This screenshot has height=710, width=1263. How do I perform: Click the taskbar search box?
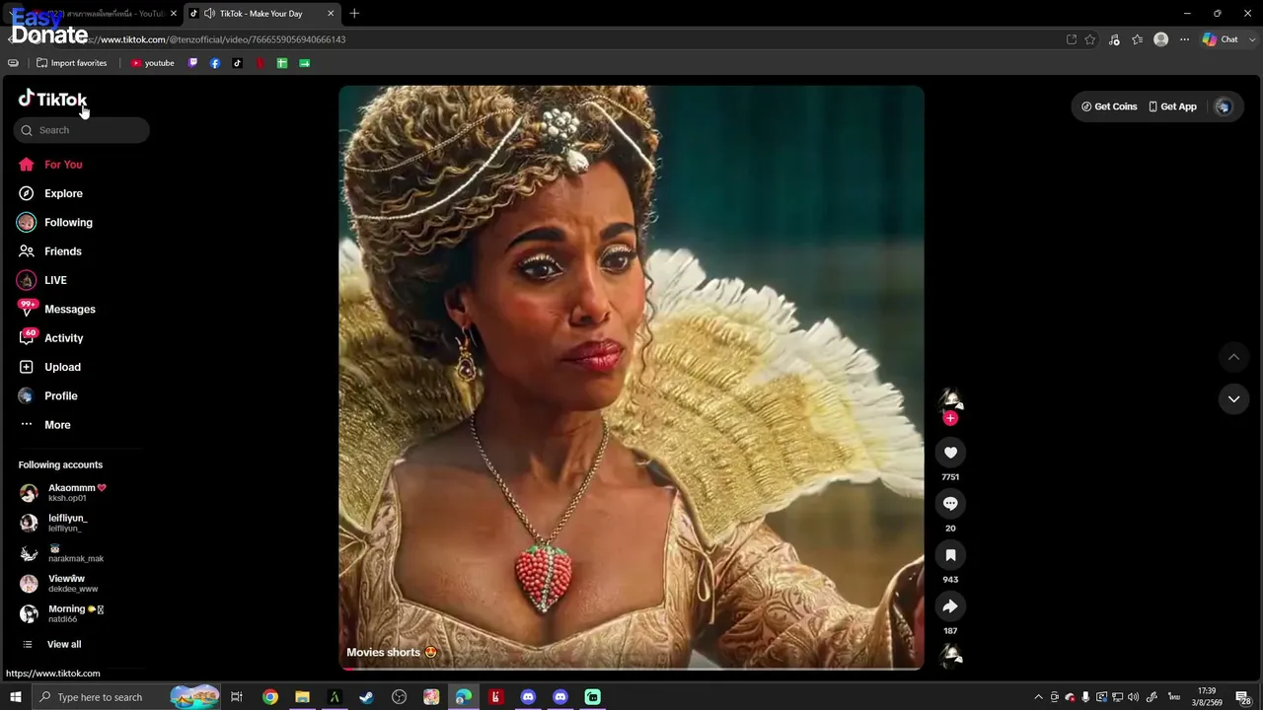[127, 697]
